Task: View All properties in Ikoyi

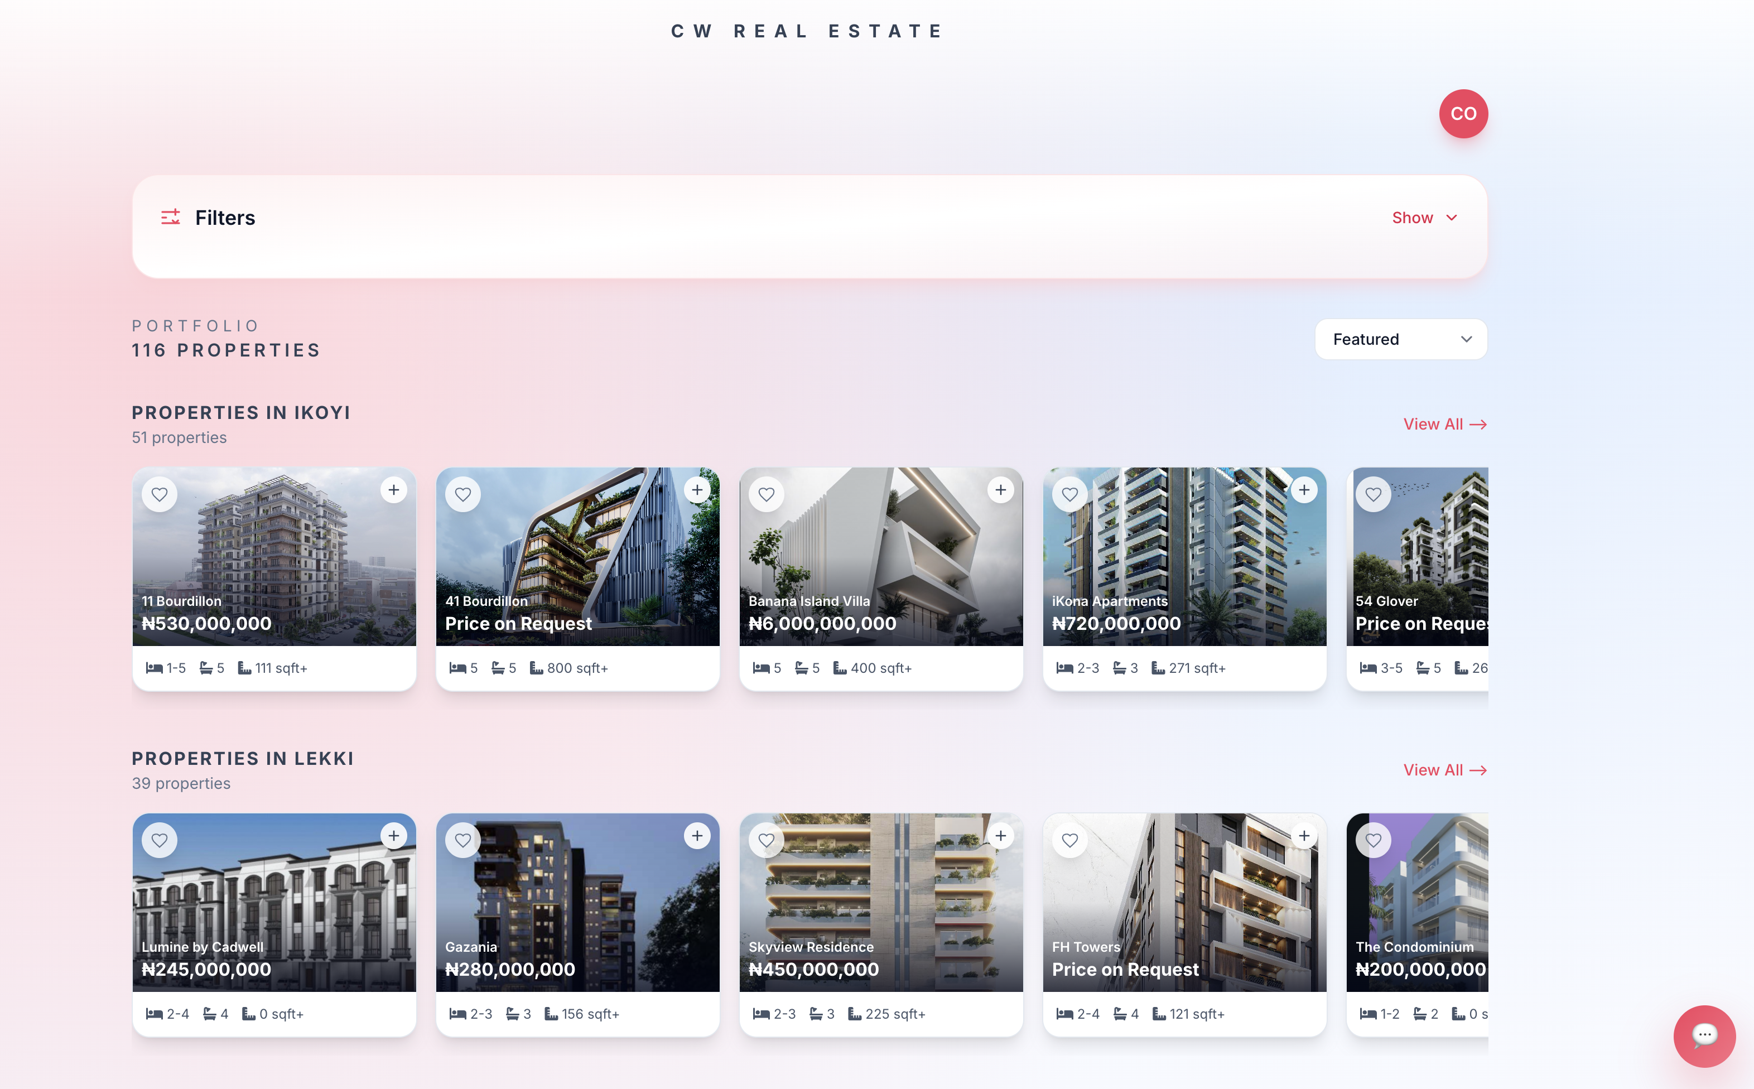Action: (x=1445, y=423)
